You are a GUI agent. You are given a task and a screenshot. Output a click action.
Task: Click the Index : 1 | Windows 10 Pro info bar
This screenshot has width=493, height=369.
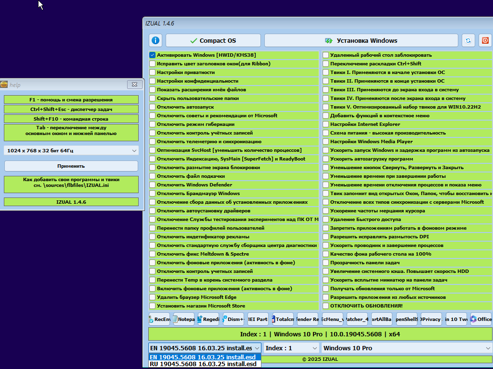(x=320, y=334)
